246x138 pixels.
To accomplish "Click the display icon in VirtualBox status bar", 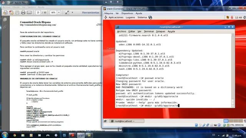I will pos(215,125).
